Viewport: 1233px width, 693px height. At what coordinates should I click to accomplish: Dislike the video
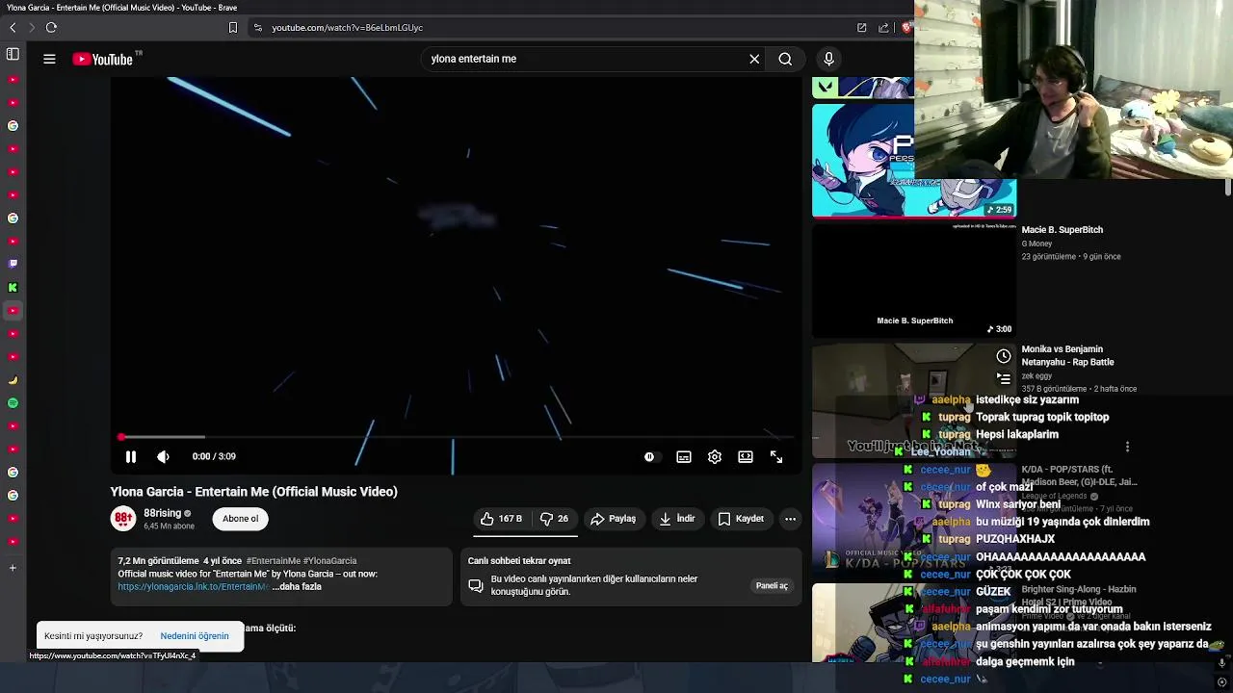pos(554,519)
